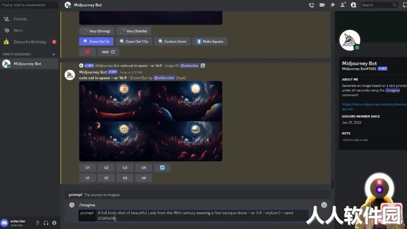The image size is (407, 229).
Task: Open pinned messages icon
Action: tap(333, 5)
